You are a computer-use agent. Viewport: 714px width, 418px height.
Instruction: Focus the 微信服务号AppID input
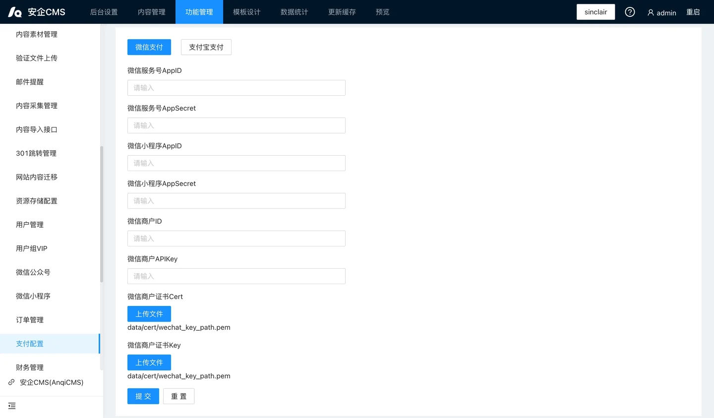pos(237,88)
